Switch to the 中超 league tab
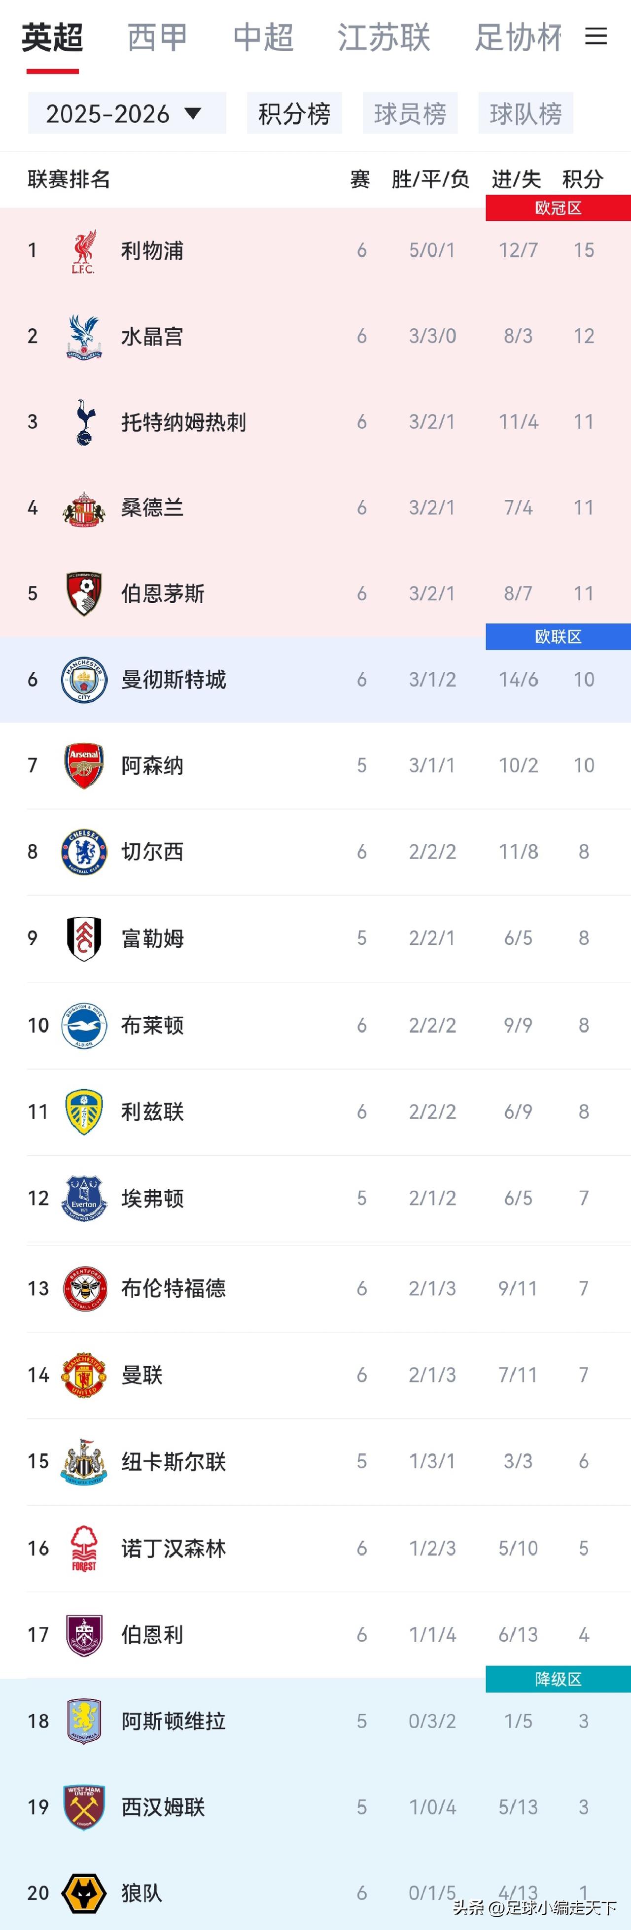The width and height of the screenshot is (631, 1930). point(263,37)
